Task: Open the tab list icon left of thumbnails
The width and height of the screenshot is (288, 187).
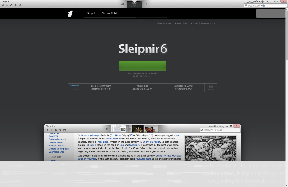Action: [x=122, y=4]
